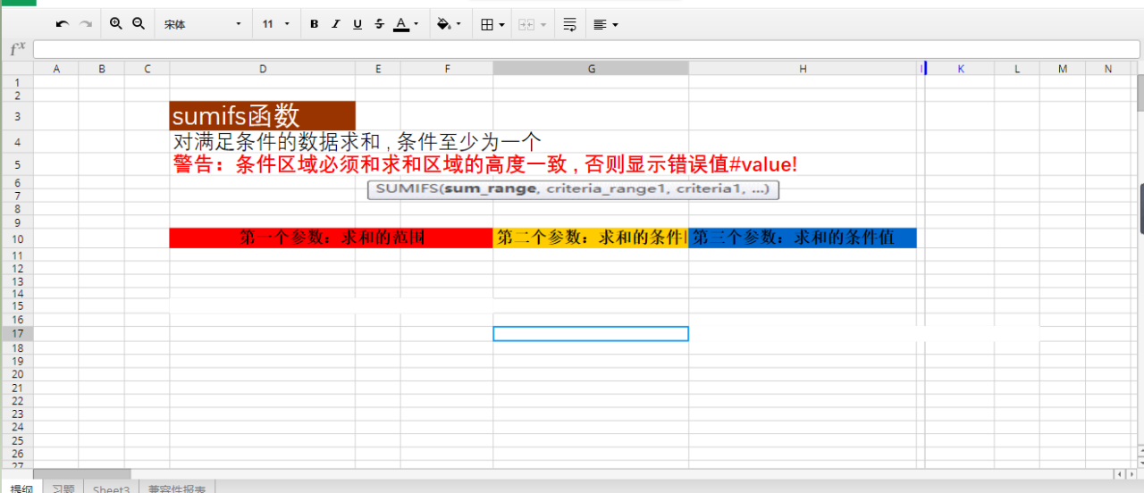Select the yellow '第二个参数' cell

point(591,238)
